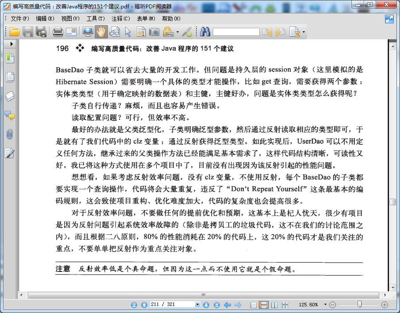Switch to facing pages layout
This screenshot has height=313, width=400.
pos(274,305)
